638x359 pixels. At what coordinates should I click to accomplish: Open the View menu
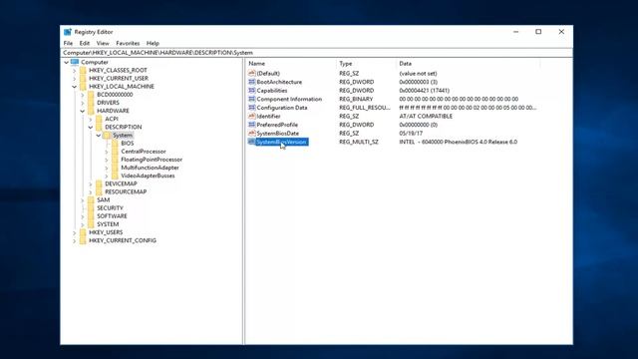point(103,43)
